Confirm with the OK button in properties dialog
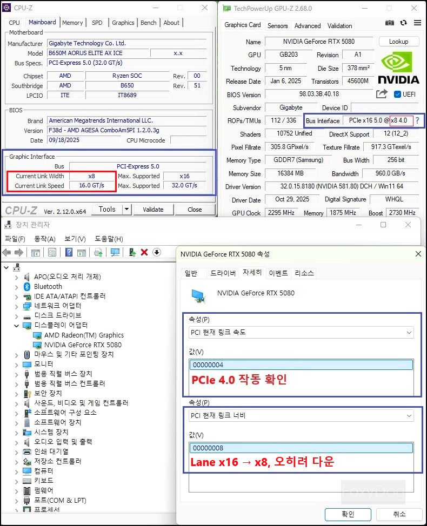This screenshot has width=427, height=526. coord(348,514)
